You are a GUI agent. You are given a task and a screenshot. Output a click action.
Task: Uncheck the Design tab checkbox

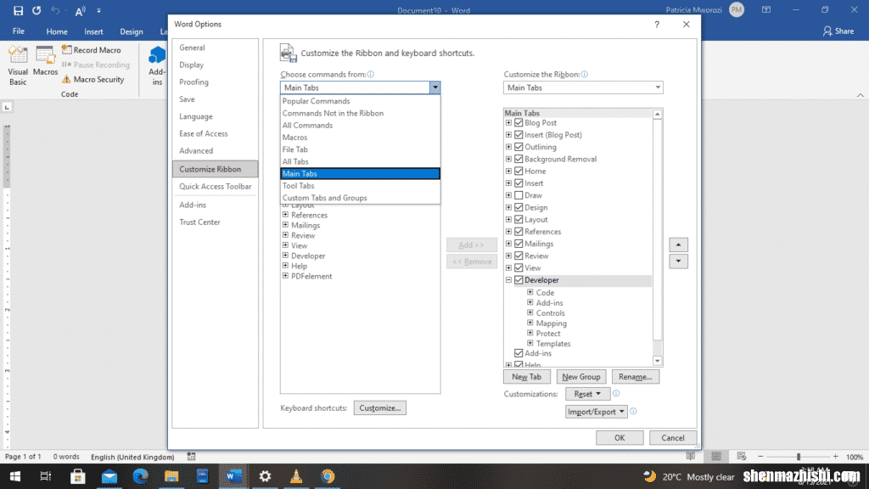[x=519, y=207]
